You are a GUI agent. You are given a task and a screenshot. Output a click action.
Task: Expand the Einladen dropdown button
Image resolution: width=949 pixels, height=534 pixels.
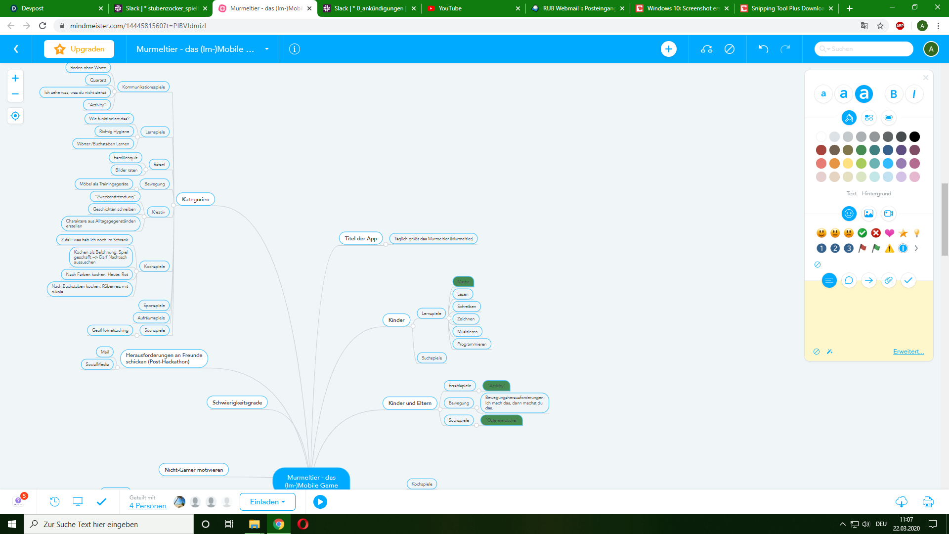(x=267, y=502)
